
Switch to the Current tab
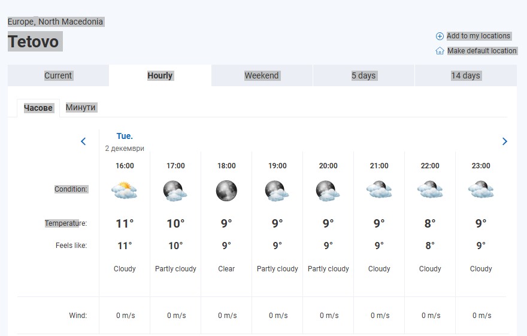(x=58, y=75)
